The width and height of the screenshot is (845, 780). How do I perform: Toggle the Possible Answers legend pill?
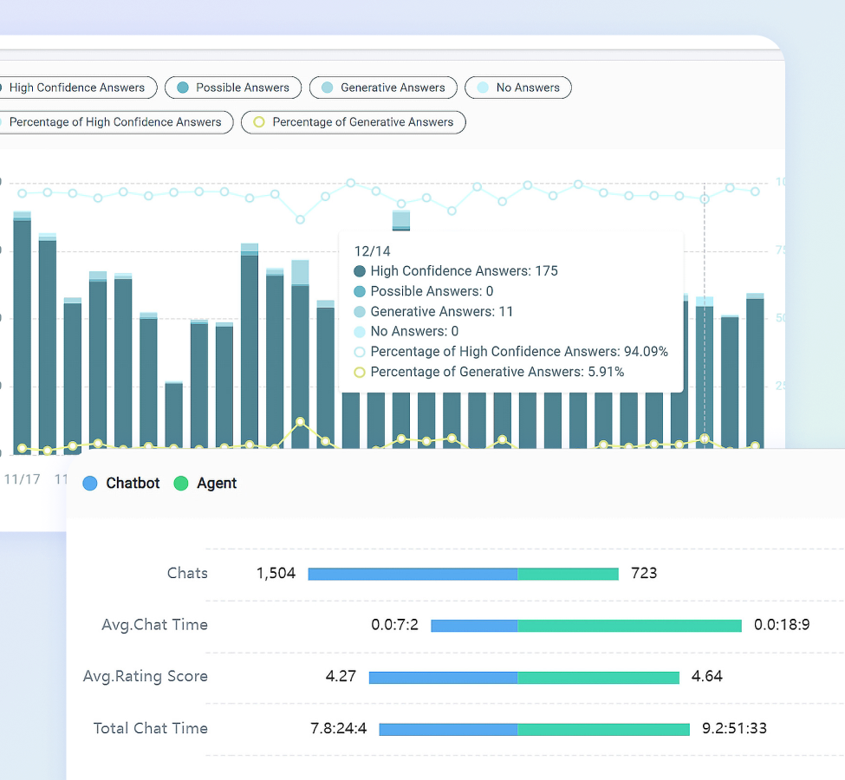[x=233, y=88]
